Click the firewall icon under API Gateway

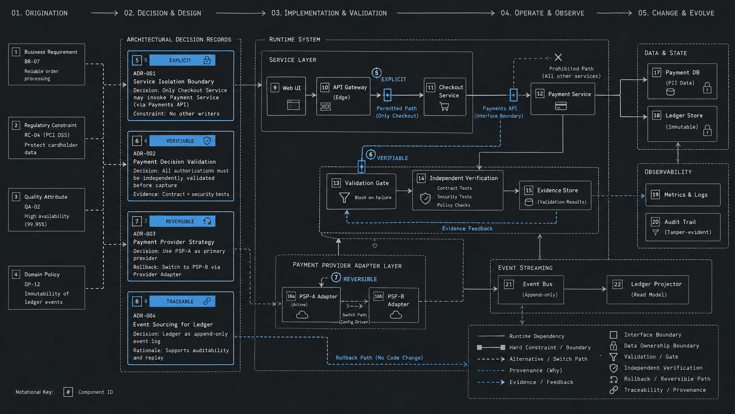[326, 106]
